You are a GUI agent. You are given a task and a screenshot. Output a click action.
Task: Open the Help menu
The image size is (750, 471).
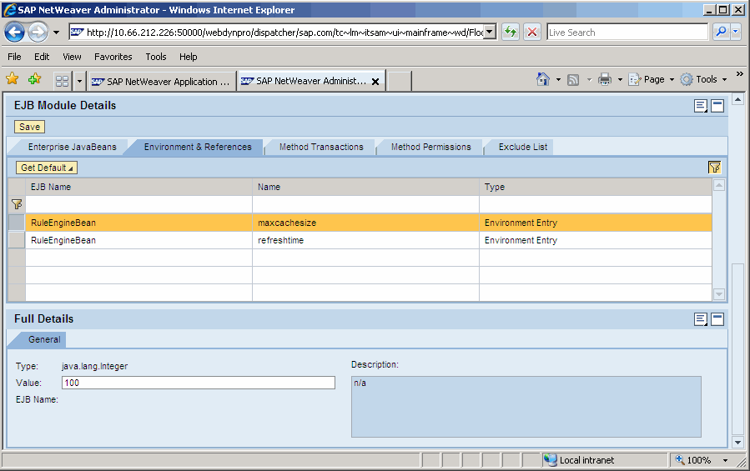[188, 57]
